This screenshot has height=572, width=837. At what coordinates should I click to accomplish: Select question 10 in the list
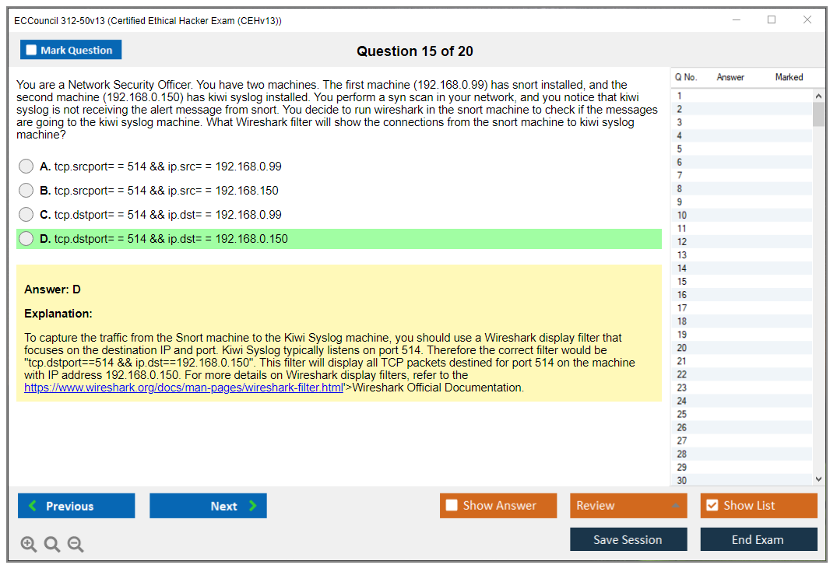[x=742, y=216]
